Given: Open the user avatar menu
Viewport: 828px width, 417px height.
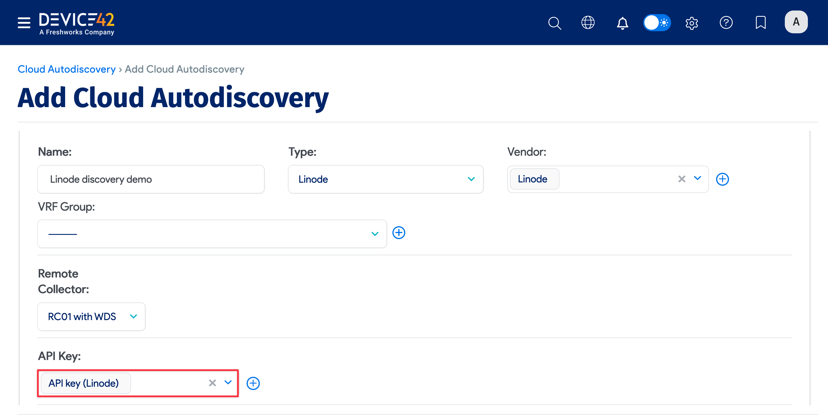Looking at the screenshot, I should [x=796, y=22].
